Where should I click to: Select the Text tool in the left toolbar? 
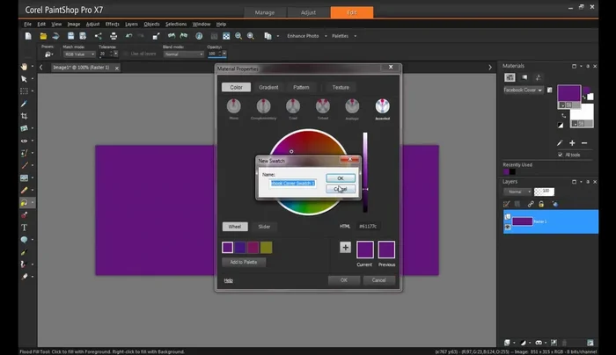tap(25, 227)
